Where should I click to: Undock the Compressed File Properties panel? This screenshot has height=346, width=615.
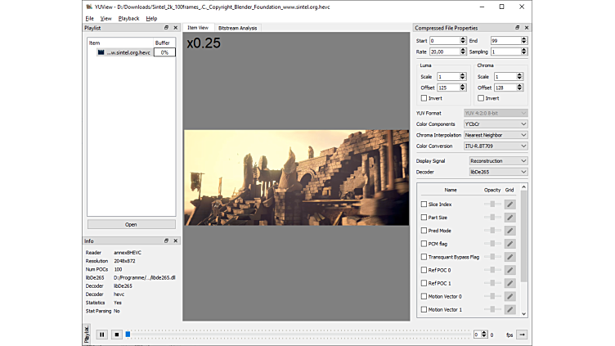click(517, 28)
